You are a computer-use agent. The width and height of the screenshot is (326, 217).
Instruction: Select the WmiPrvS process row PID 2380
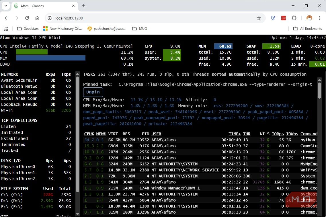[201, 170]
